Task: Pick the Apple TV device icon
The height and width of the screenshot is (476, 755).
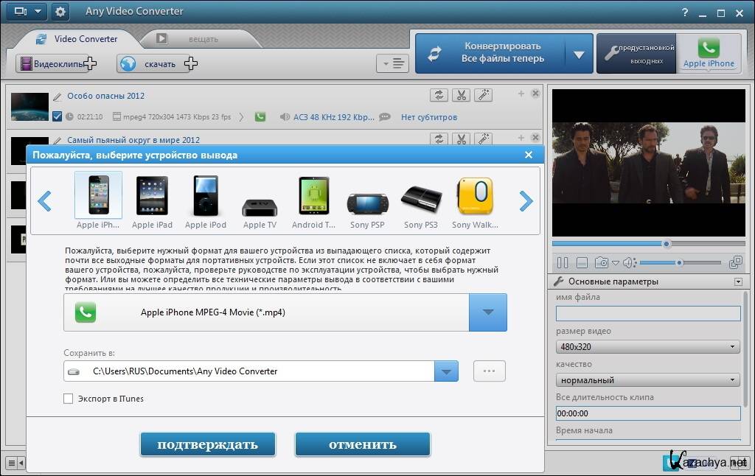Action: 260,206
